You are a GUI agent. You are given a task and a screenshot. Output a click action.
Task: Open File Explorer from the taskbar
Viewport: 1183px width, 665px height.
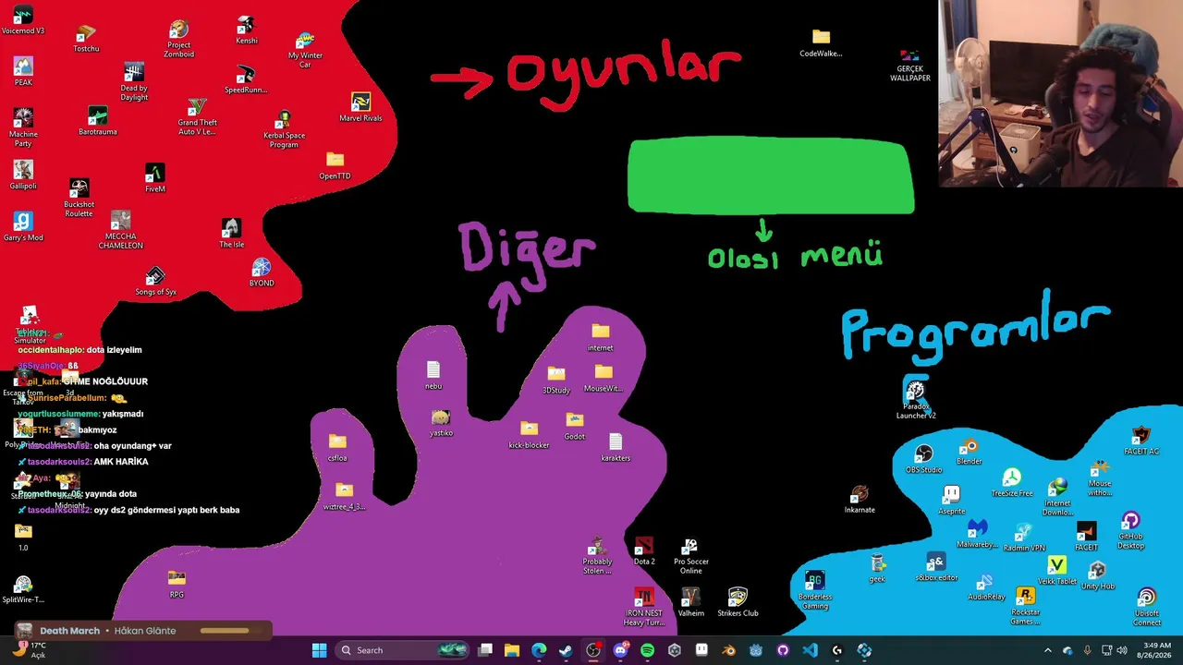pos(512,650)
